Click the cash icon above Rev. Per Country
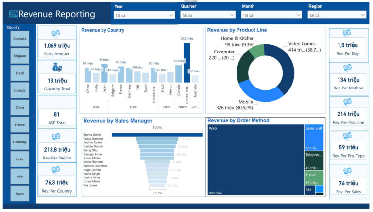The width and height of the screenshot is (373, 212). (x=56, y=170)
